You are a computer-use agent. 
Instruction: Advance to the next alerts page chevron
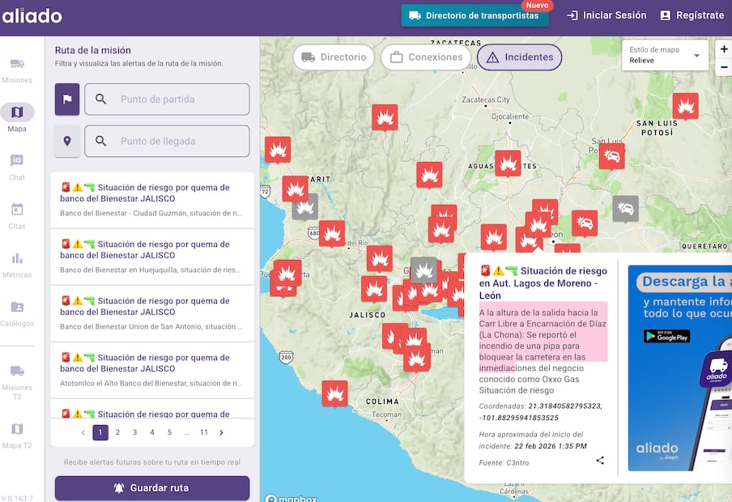click(x=221, y=432)
